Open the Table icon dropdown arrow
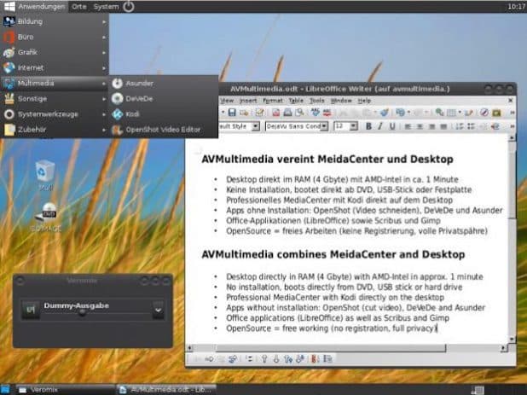The height and width of the screenshot is (395, 527). pos(460,113)
